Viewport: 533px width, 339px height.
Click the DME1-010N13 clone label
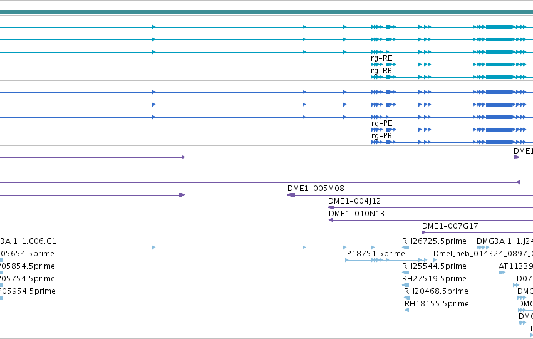[356, 214]
